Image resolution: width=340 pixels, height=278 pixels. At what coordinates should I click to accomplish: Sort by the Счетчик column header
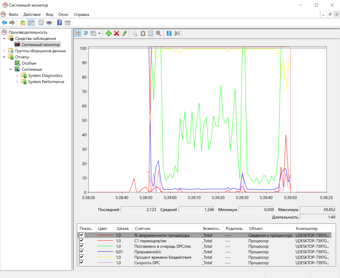click(143, 228)
